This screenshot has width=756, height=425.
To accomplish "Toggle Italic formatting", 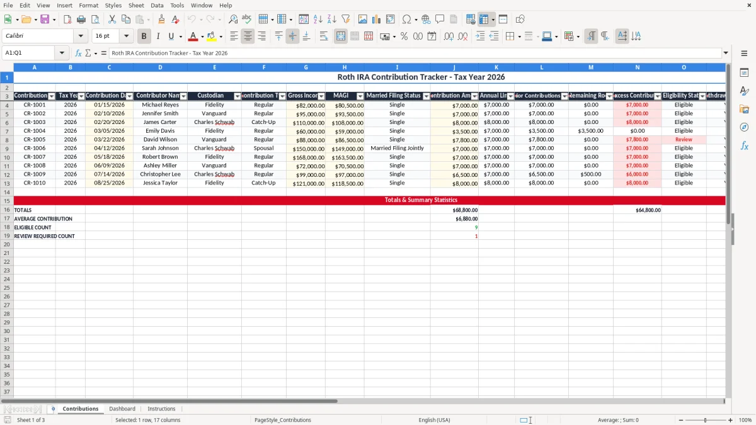I will click(x=158, y=37).
